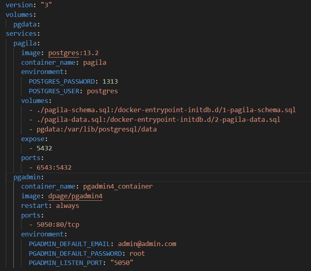Click the pagila service volumes key
311x271 pixels.
(35, 101)
